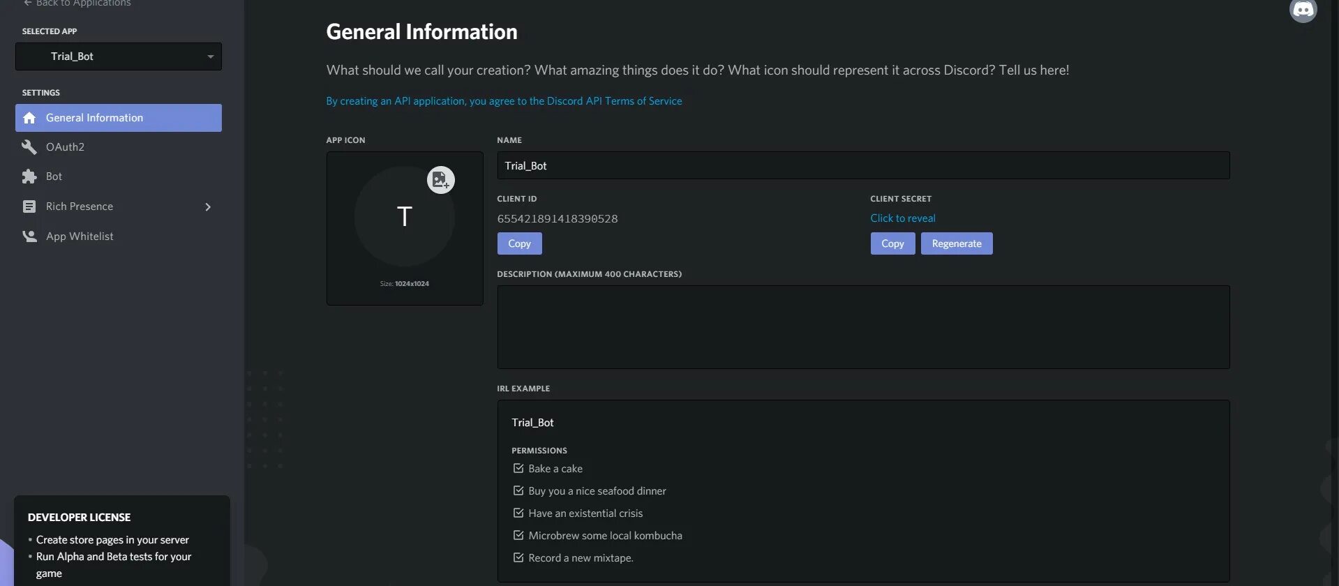Click Run Alpha and Beta tests text

pos(114,565)
